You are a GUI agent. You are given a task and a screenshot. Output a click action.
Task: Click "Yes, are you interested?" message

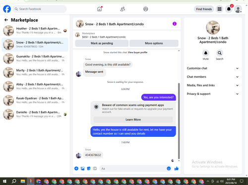click(x=159, y=97)
